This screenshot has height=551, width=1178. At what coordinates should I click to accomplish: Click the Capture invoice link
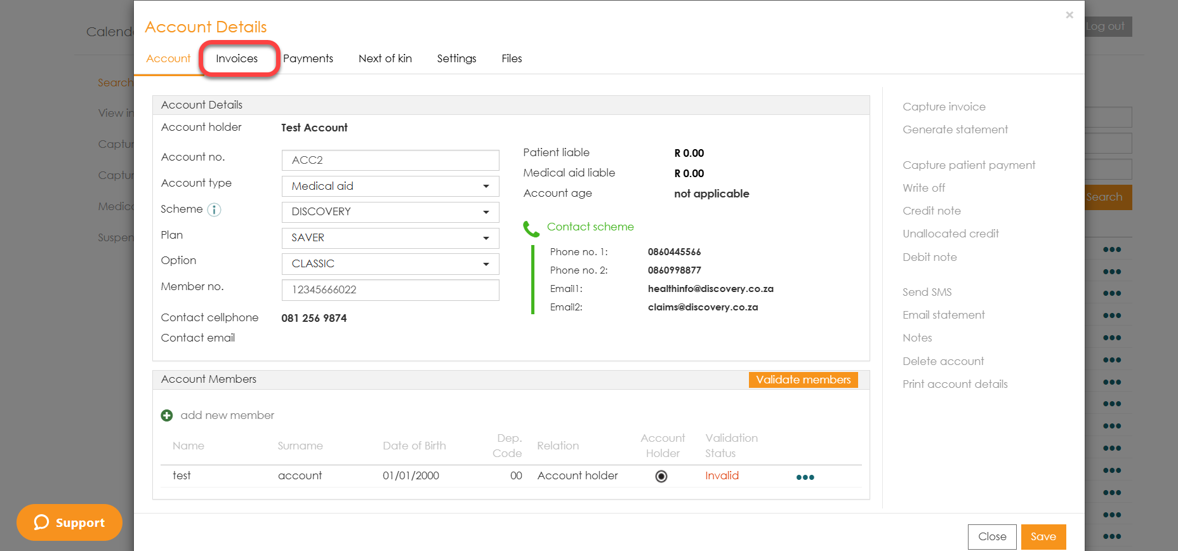(944, 107)
